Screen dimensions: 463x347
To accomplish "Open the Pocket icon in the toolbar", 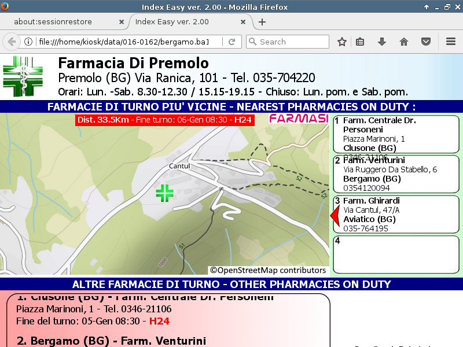I will (x=426, y=42).
